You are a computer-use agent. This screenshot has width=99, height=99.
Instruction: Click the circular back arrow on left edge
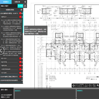(x=1, y=51)
